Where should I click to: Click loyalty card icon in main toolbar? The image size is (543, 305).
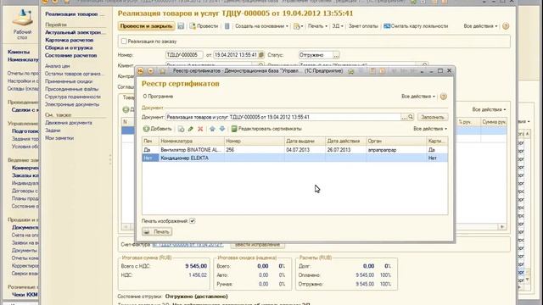387,26
